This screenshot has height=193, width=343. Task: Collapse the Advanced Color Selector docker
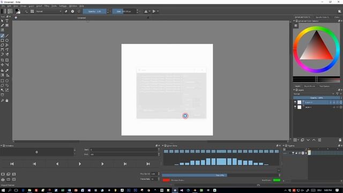tap(294, 21)
